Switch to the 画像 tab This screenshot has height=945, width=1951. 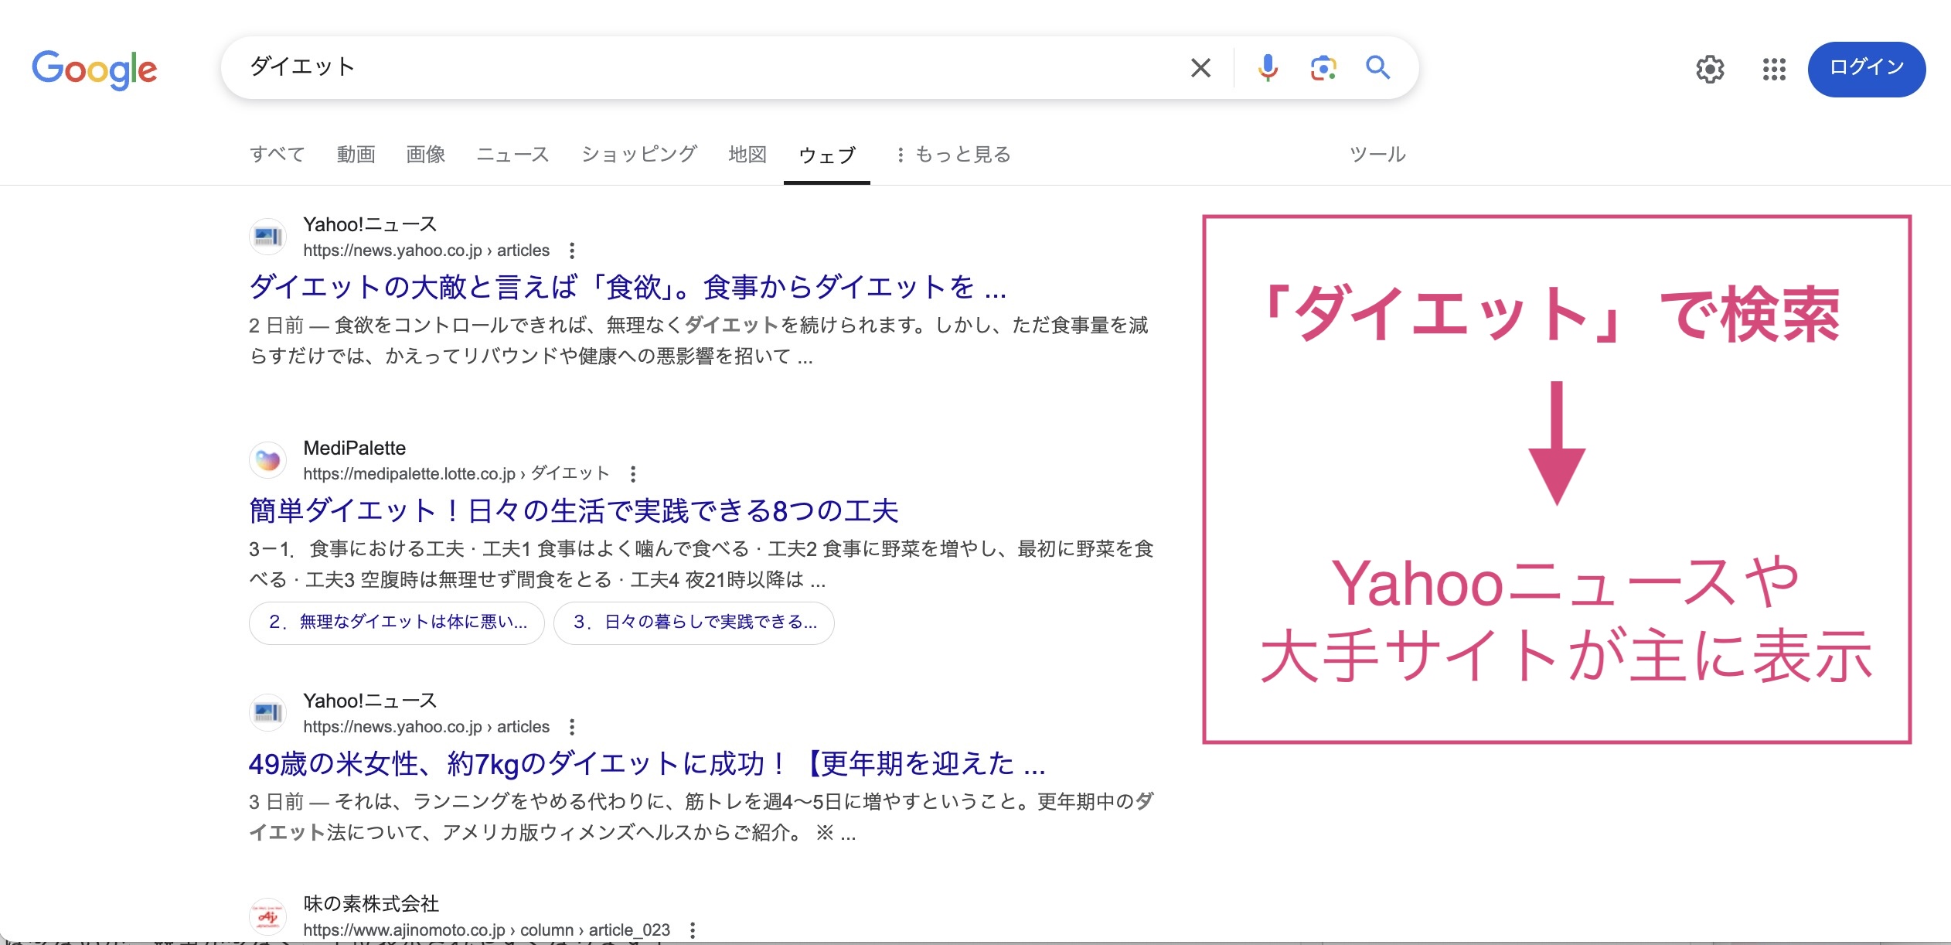tap(426, 155)
